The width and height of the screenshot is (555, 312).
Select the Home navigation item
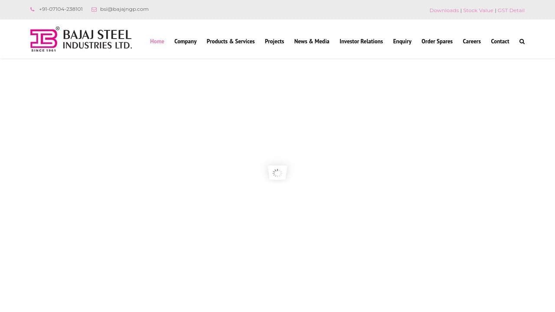point(157,41)
